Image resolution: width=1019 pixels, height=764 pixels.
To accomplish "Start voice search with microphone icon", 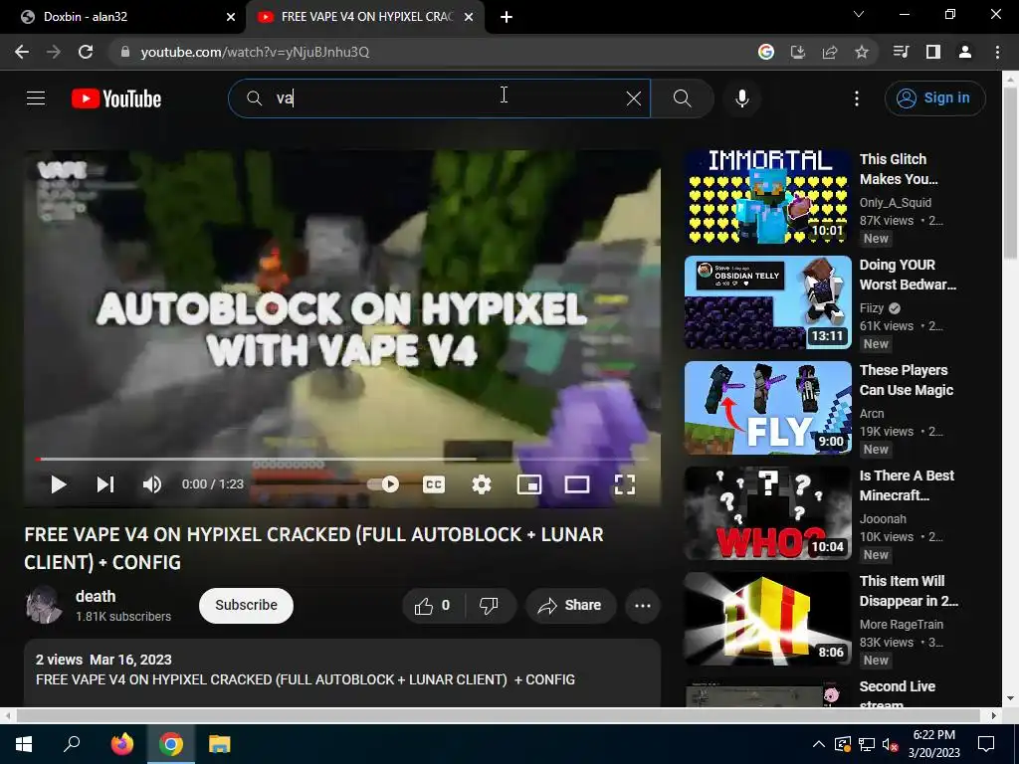I will 741,98.
